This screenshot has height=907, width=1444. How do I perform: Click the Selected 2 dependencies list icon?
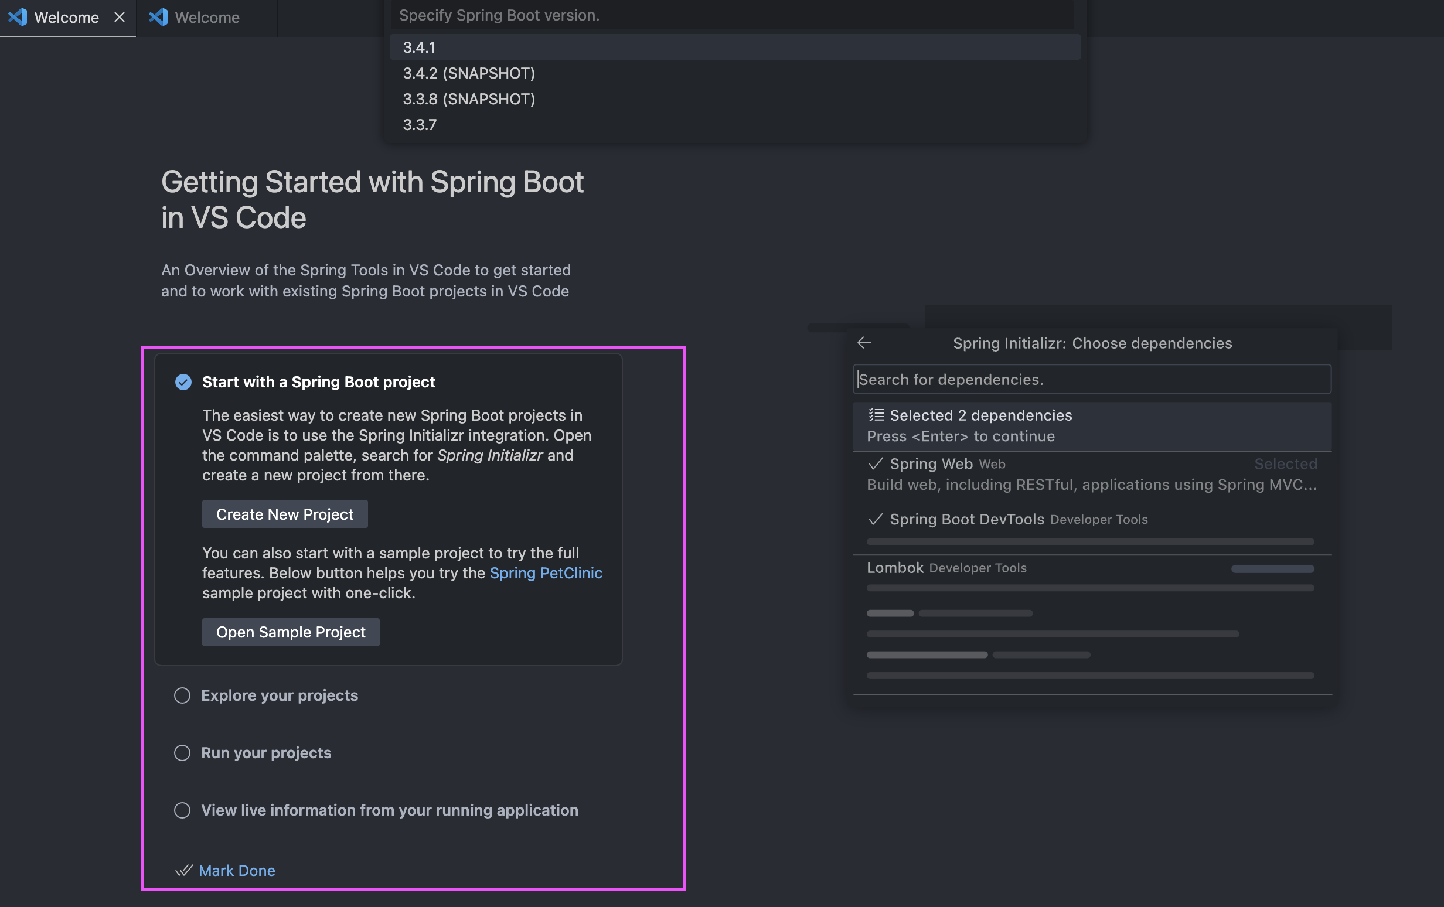[876, 415]
